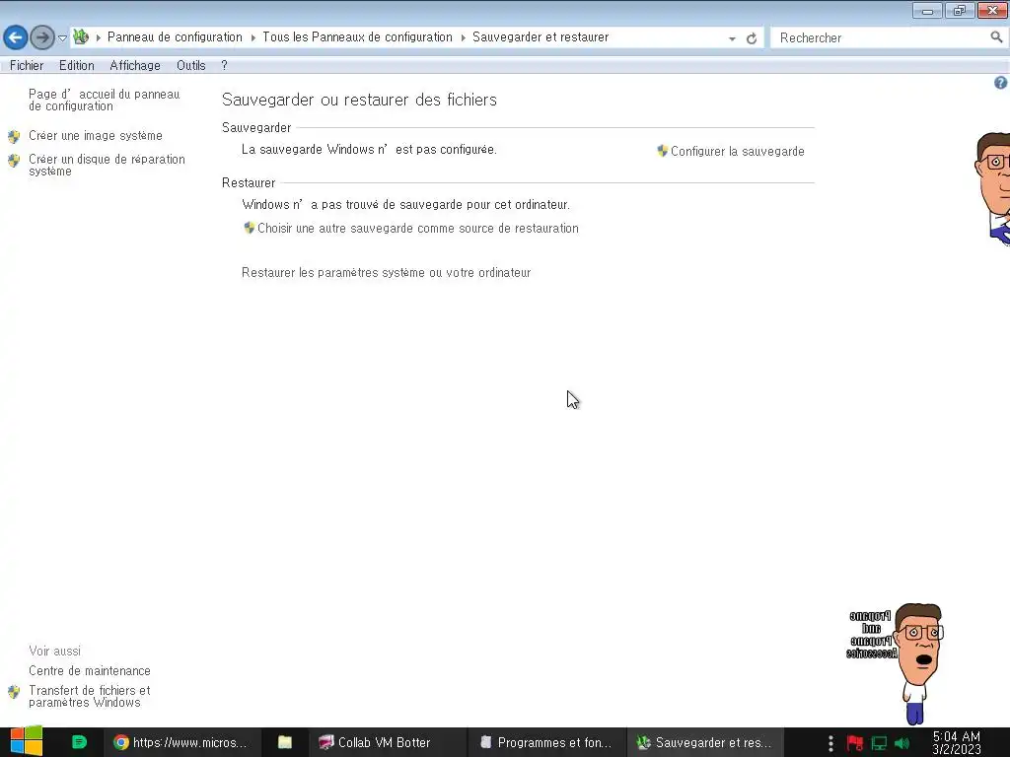Screen dimensions: 1010x757
Task: Click the restore down window button
Action: 960,10
